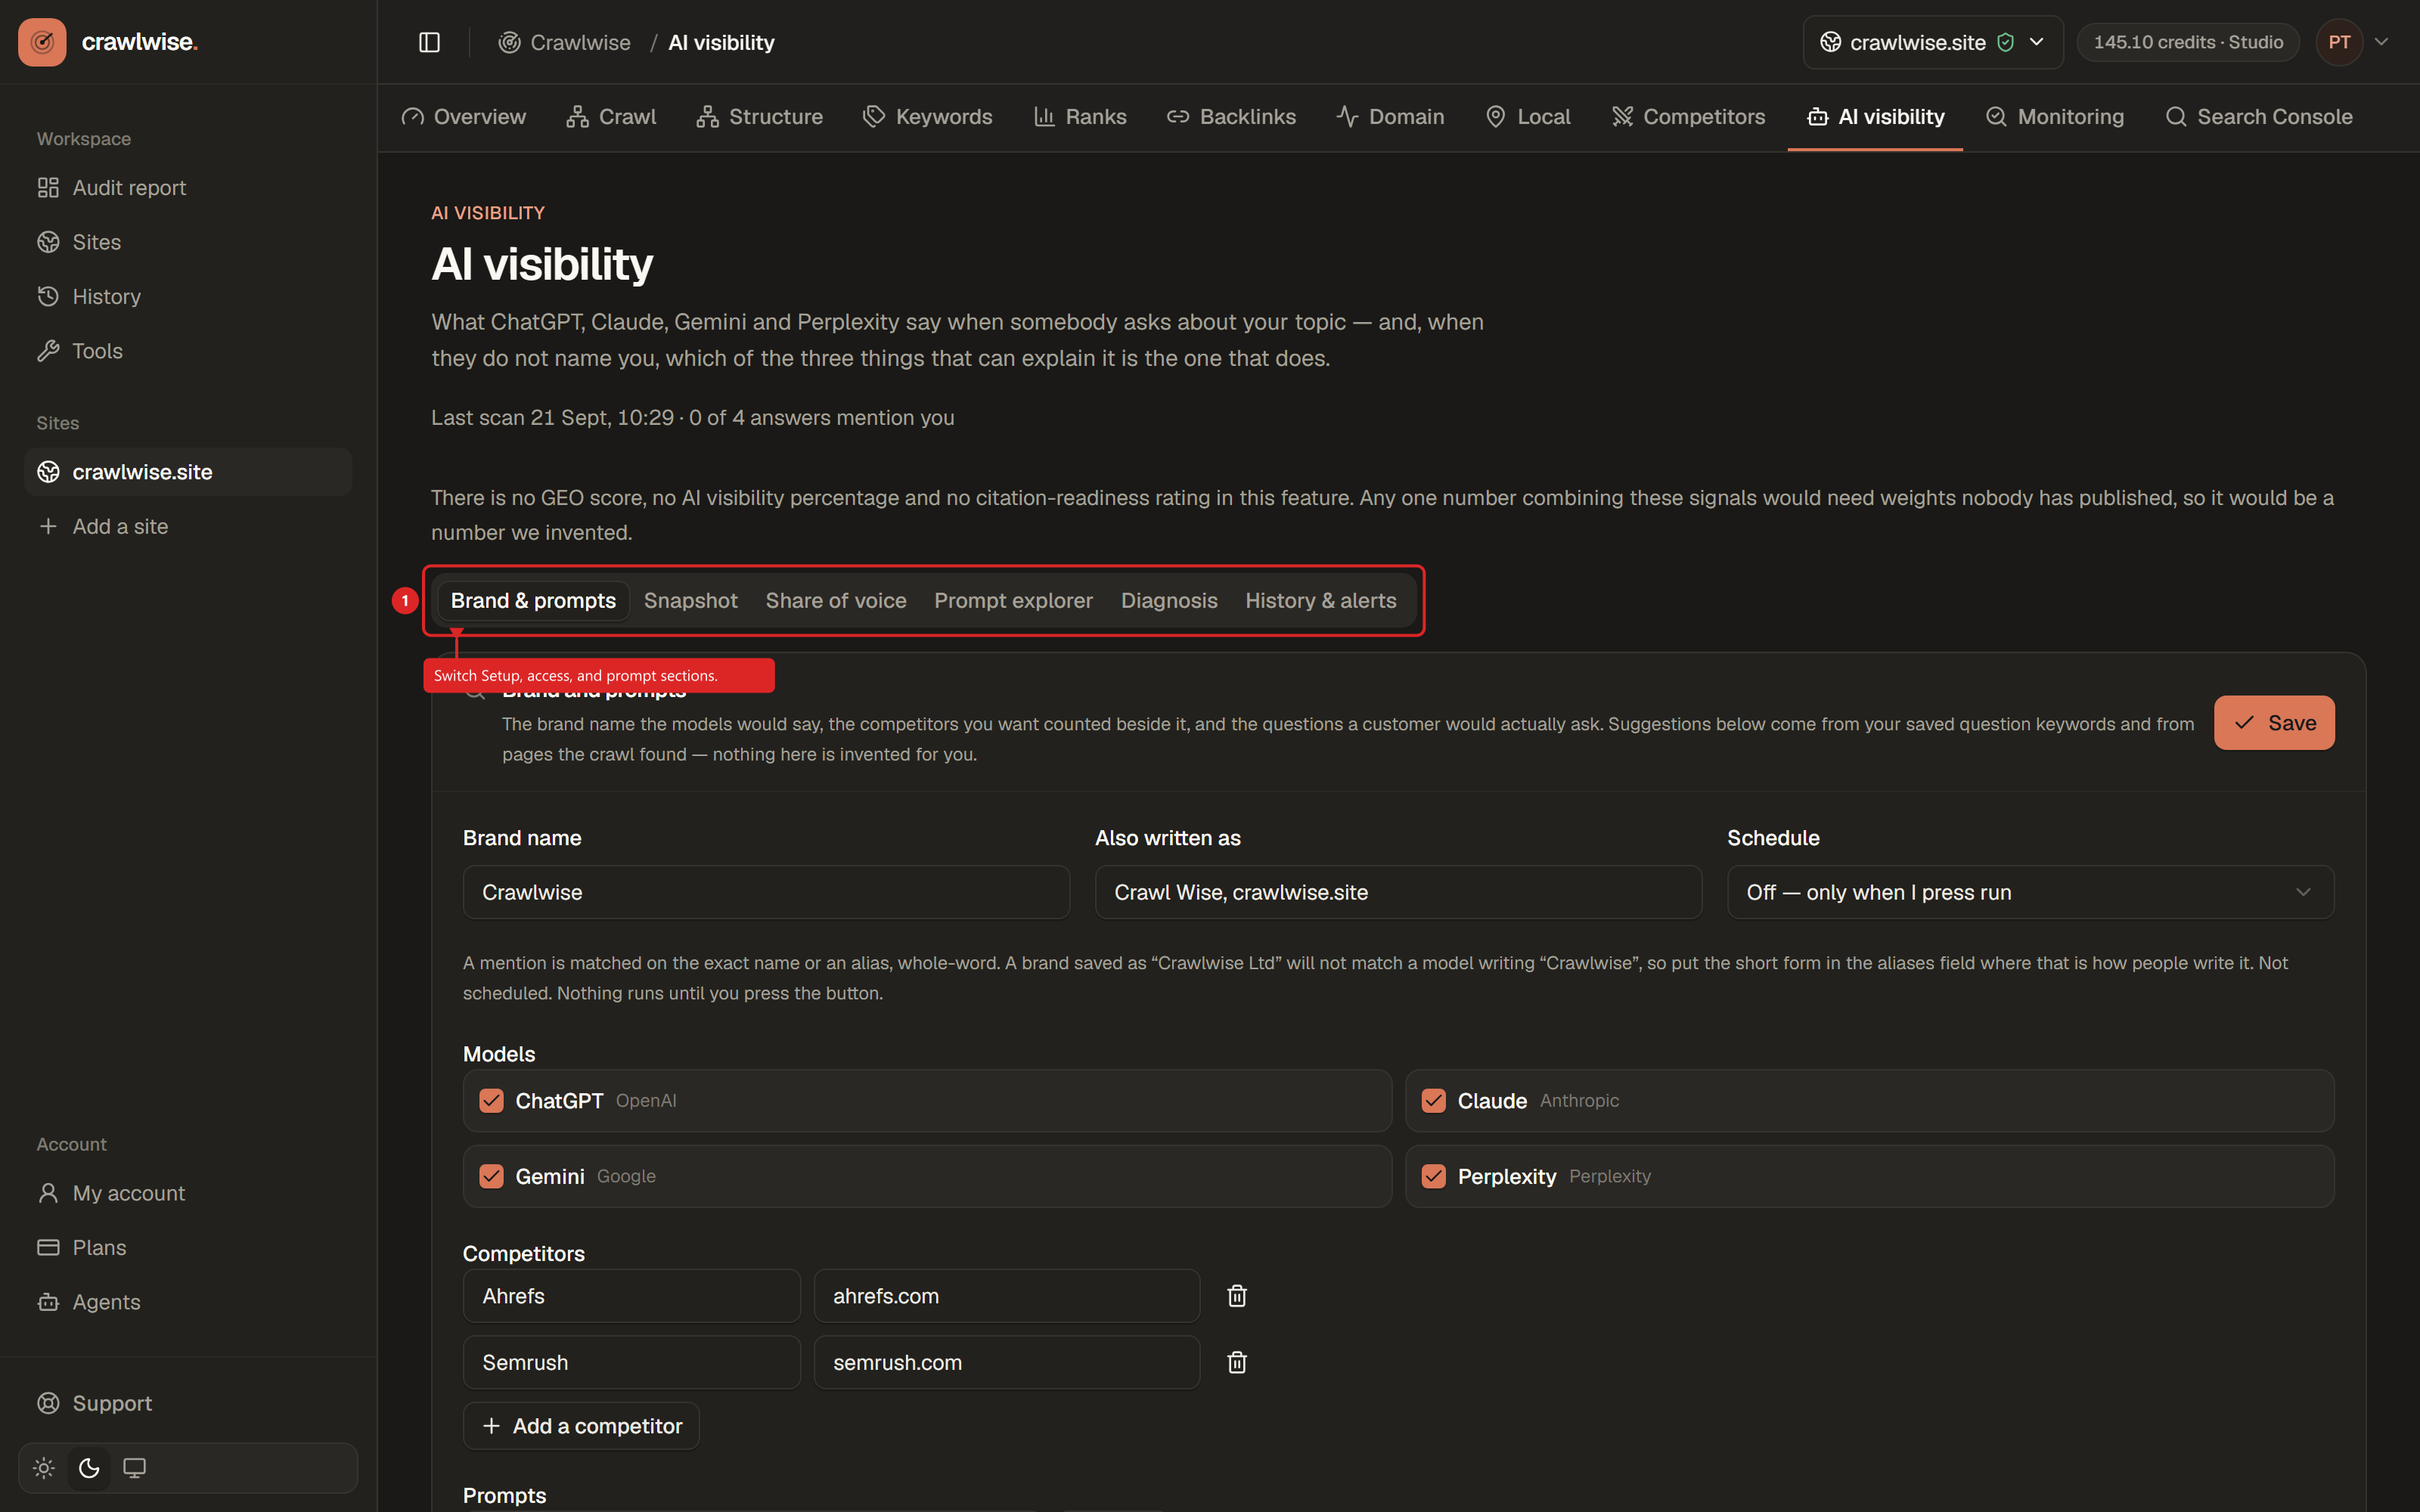This screenshot has width=2420, height=1512.
Task: Edit the Ahrefs competitor name field
Action: (x=632, y=1296)
